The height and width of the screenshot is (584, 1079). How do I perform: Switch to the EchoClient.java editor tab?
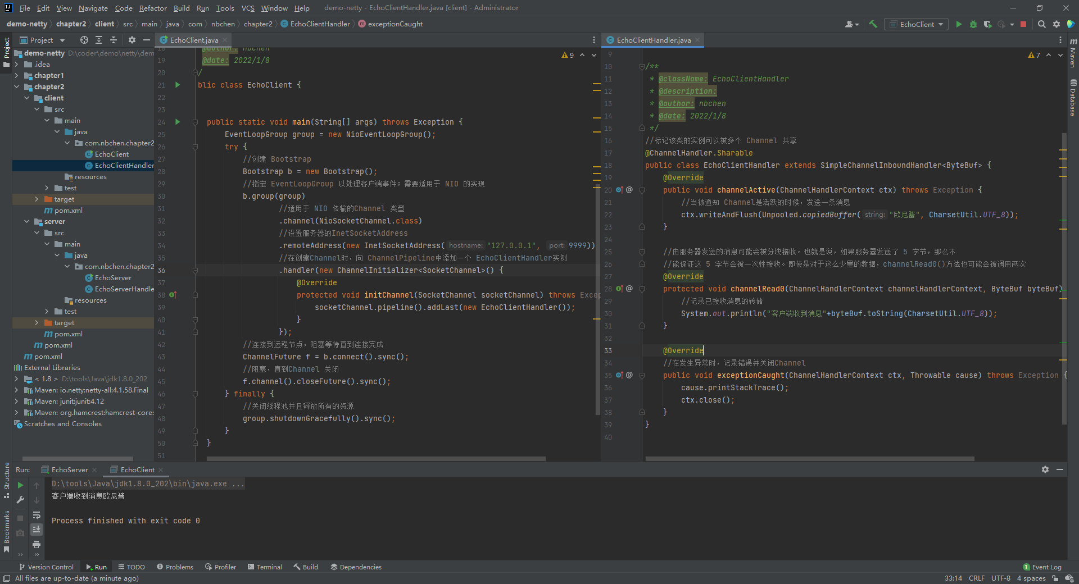tap(194, 40)
